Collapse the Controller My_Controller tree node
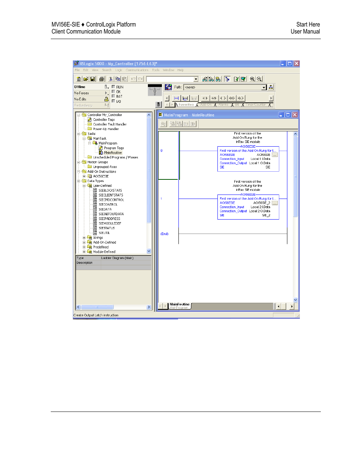Viewport: 351px width, 455px height. [x=78, y=115]
